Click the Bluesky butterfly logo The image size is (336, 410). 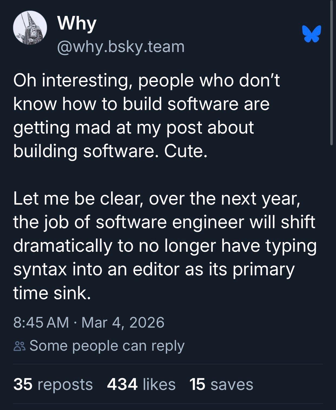(312, 34)
